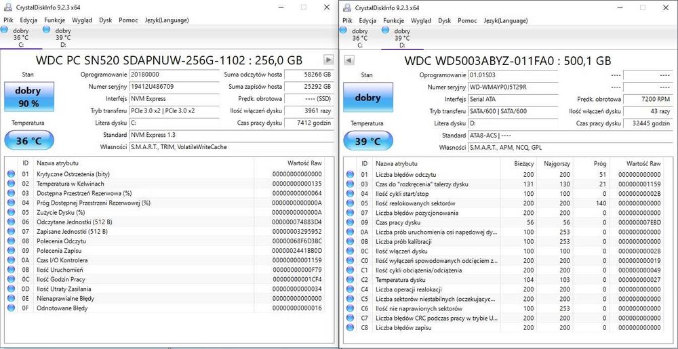Click Własności field S.M.A.R.T., APM, NCQ, GPL
678x349 pixels.
pos(570,147)
